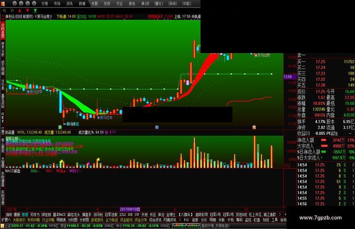The height and width of the screenshot is (229, 355).
Task: Select the 【八旗兵】 indicator tab
Action: pyautogui.click(x=185, y=214)
